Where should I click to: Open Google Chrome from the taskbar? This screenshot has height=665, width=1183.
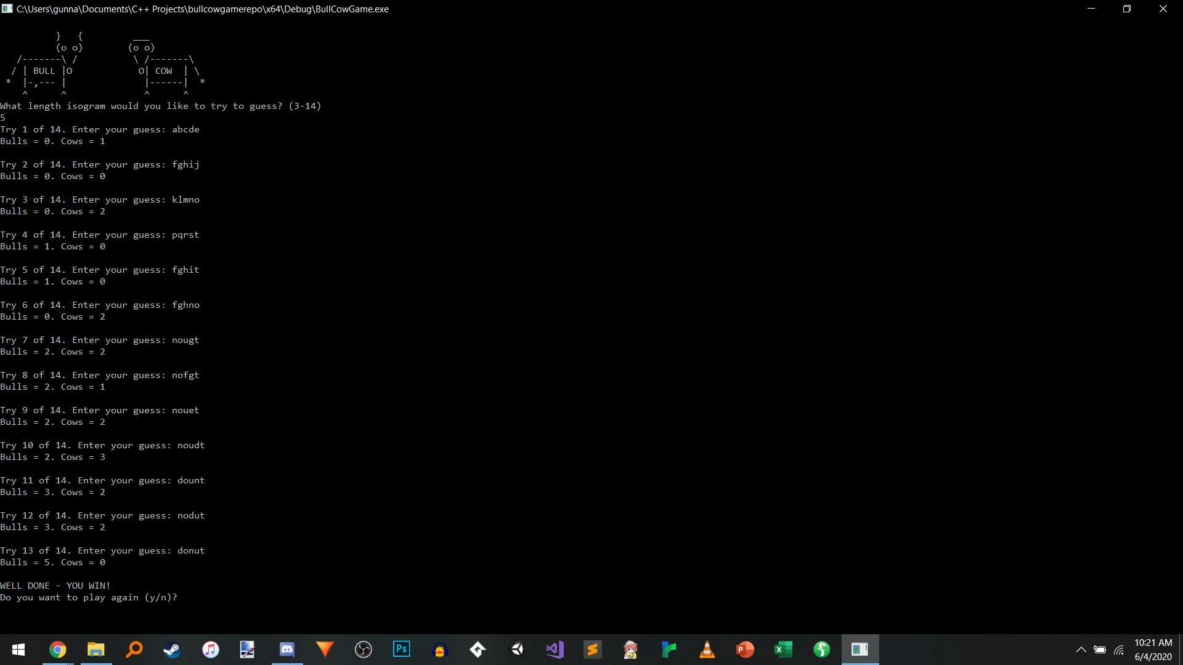57,650
